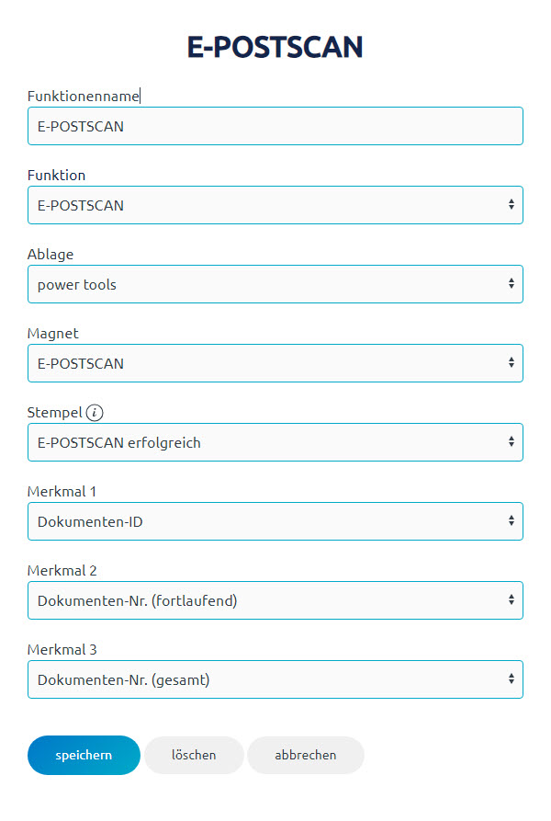Image resolution: width=551 pixels, height=821 pixels.
Task: Click the löschen button
Action: [194, 755]
